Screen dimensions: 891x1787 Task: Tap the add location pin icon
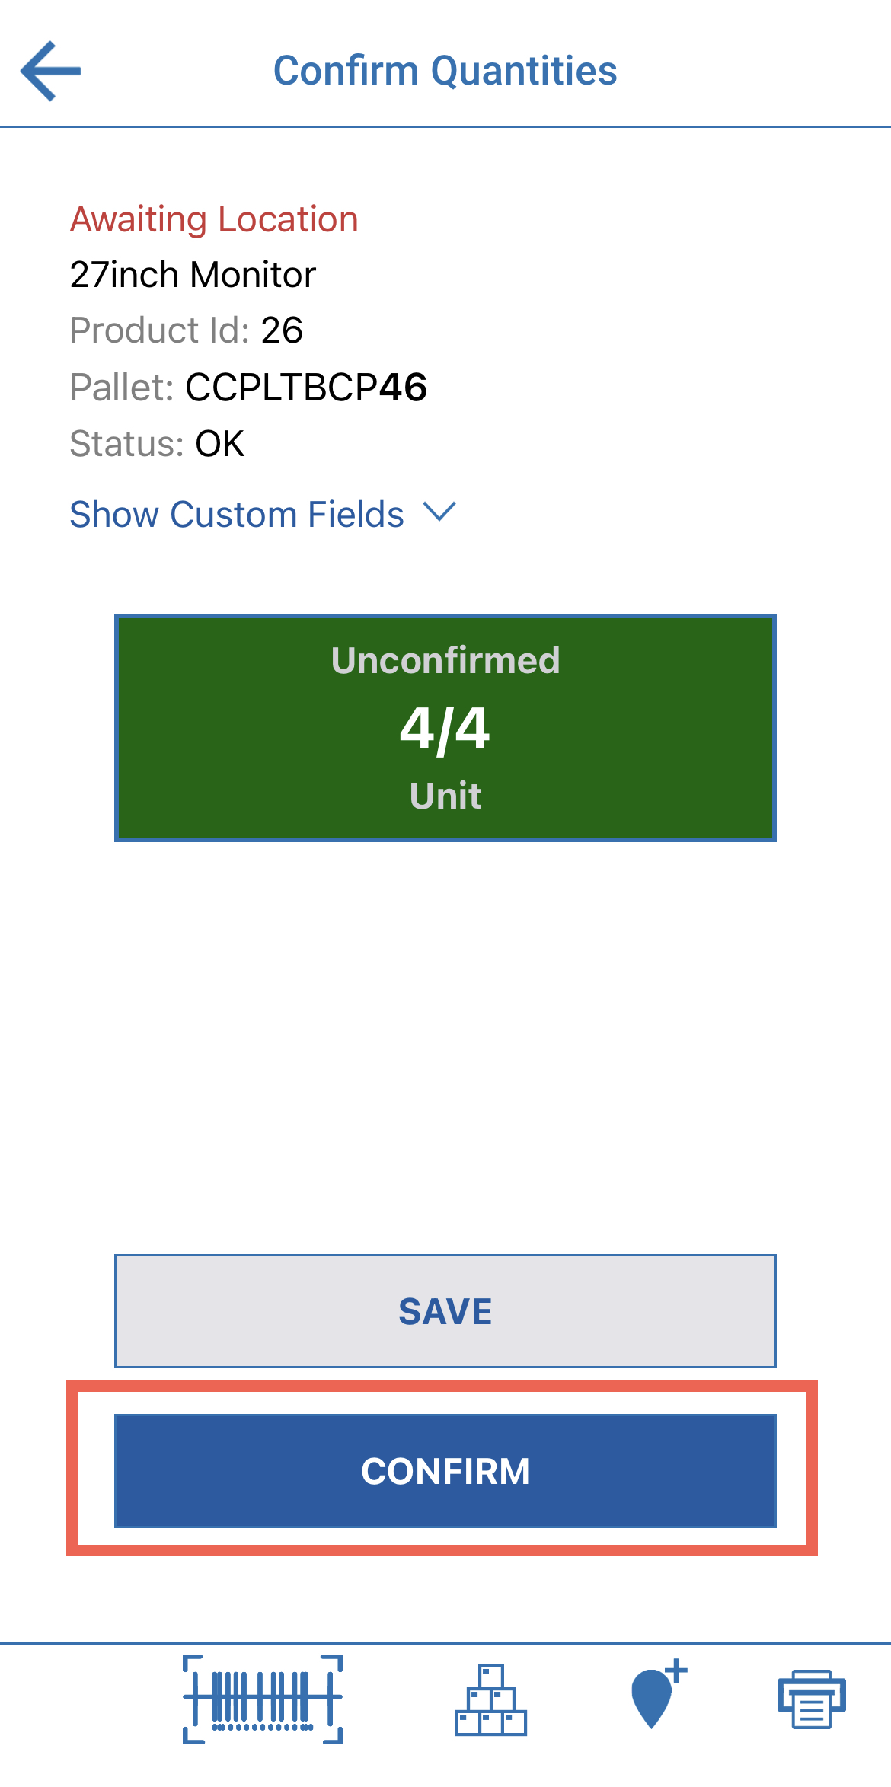click(657, 1695)
